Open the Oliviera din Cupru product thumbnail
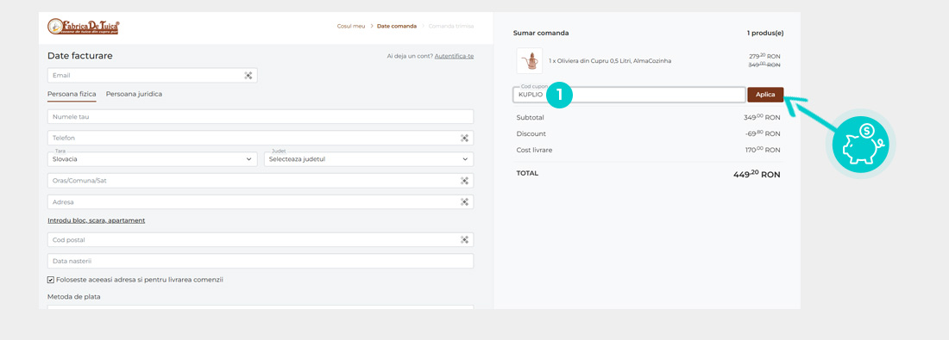Image resolution: width=949 pixels, height=340 pixels. click(x=530, y=60)
